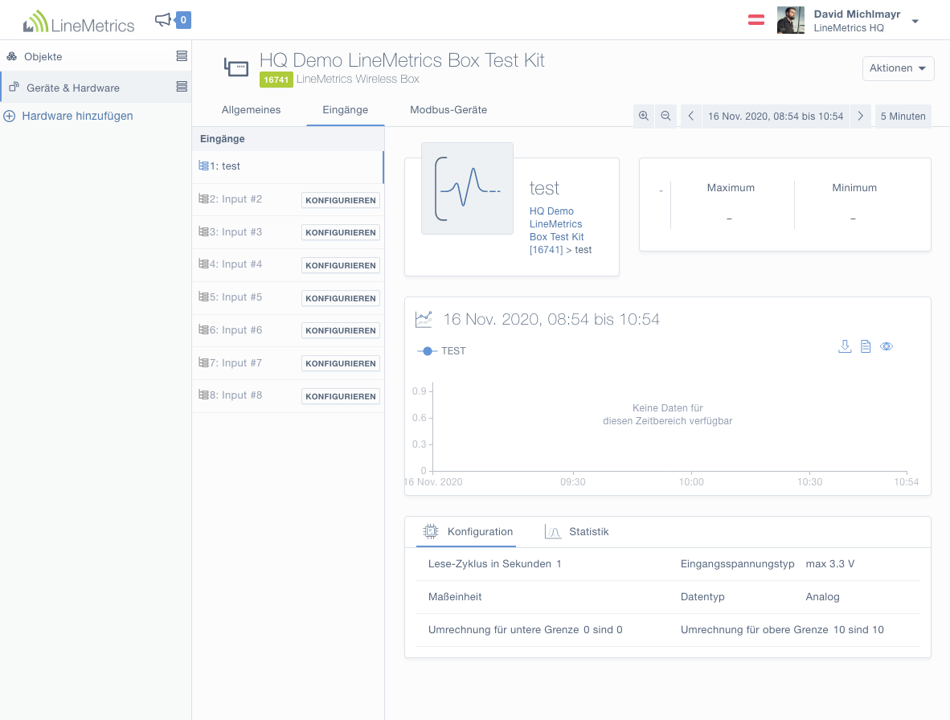950x720 pixels.
Task: Switch language via the Austrian flag icon
Action: [x=756, y=20]
